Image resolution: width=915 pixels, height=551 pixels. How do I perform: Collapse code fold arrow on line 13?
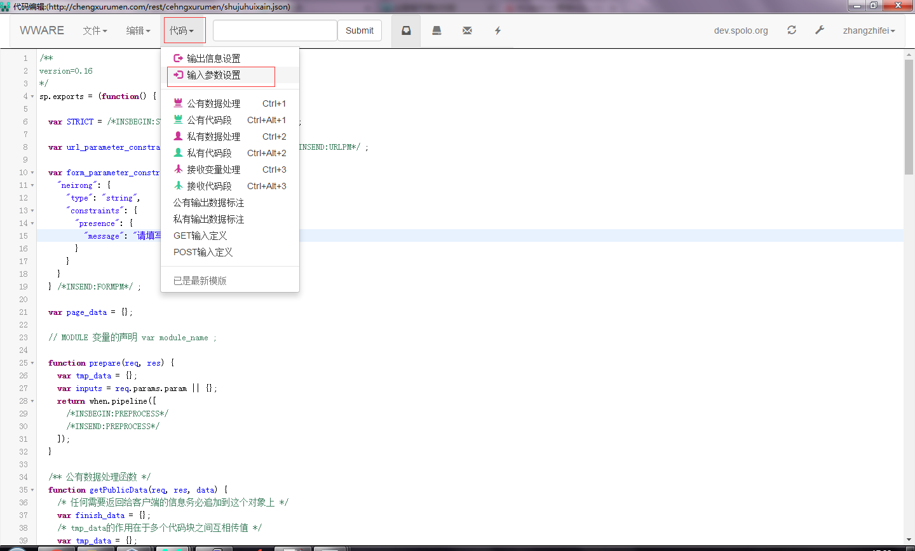click(32, 211)
